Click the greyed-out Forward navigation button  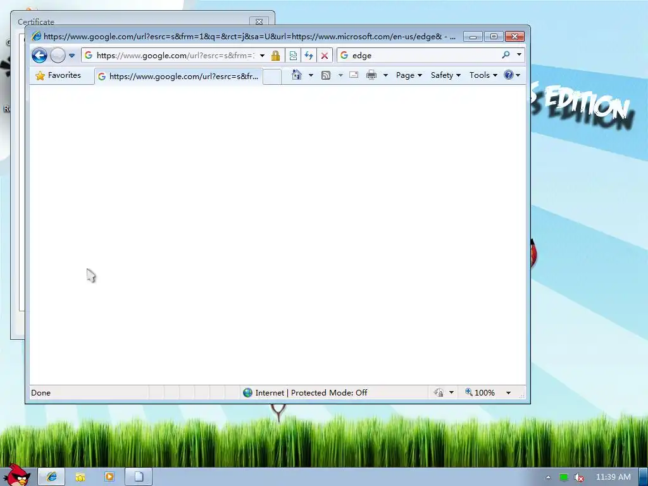(x=58, y=56)
